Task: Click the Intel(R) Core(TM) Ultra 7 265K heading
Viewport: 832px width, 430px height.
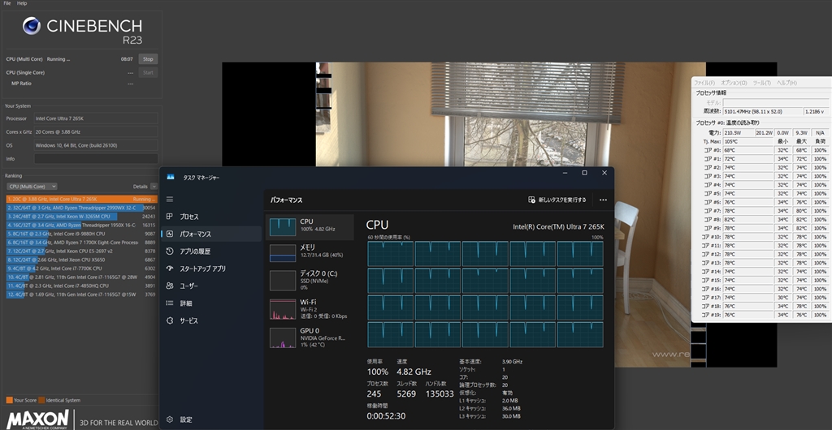Action: point(558,226)
